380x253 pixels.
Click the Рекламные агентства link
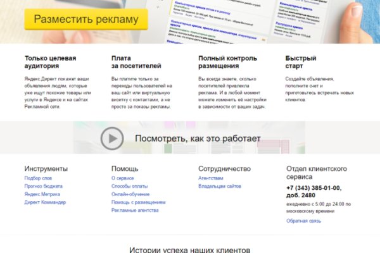point(134,210)
